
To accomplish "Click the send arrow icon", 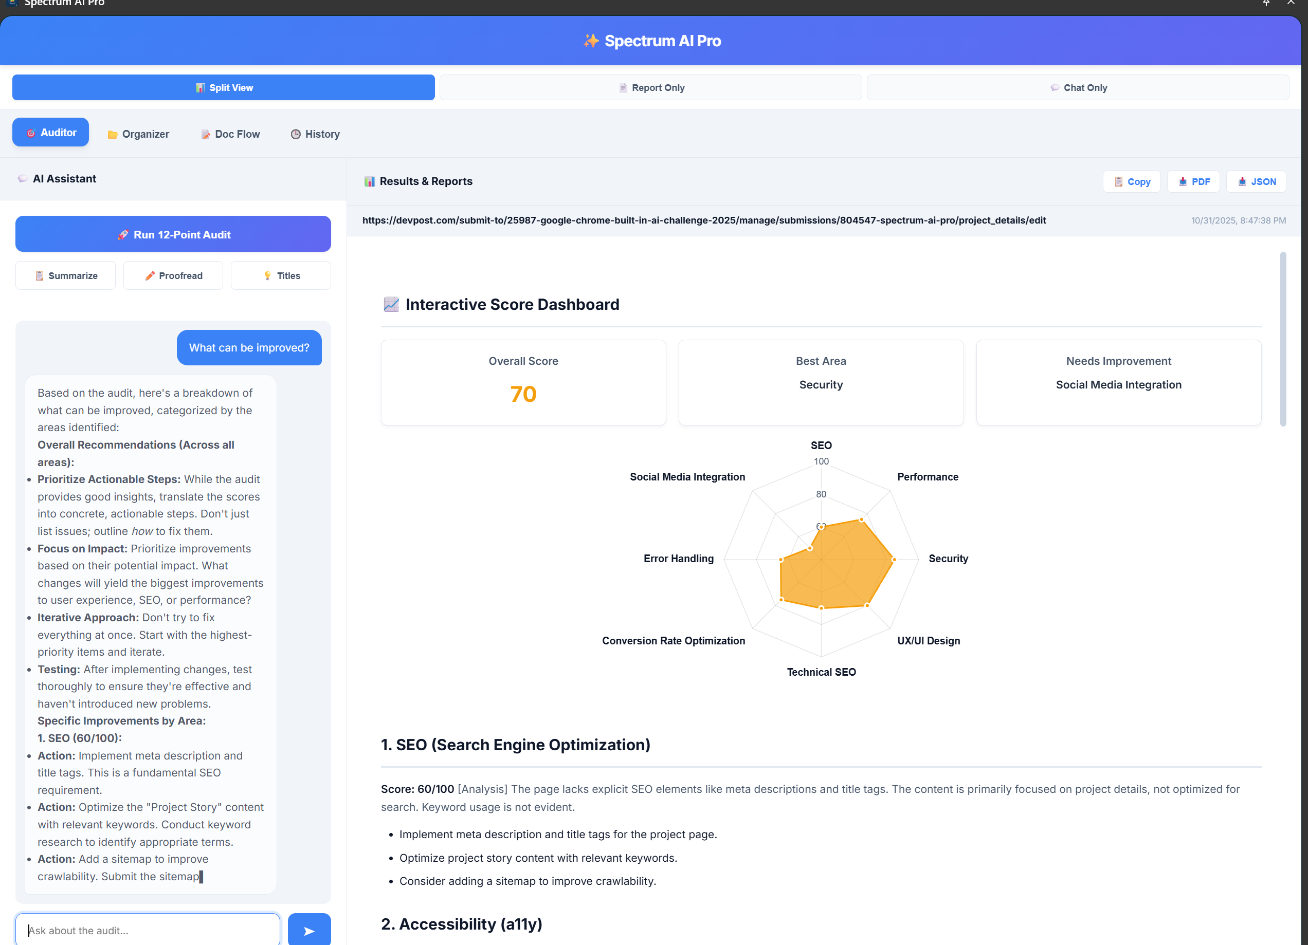I will pyautogui.click(x=309, y=931).
